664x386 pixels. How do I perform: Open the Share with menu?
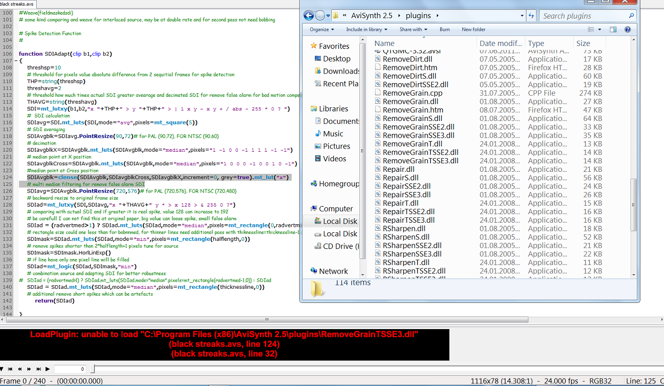[413, 30]
